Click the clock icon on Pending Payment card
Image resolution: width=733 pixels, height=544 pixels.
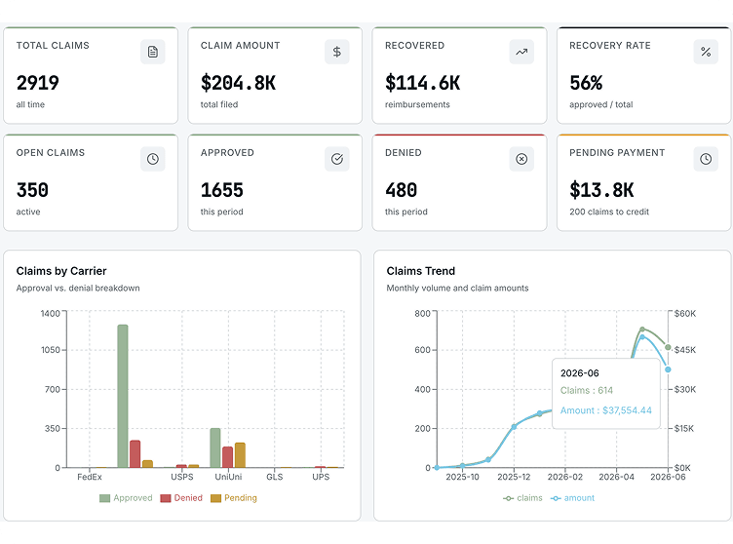coord(706,159)
